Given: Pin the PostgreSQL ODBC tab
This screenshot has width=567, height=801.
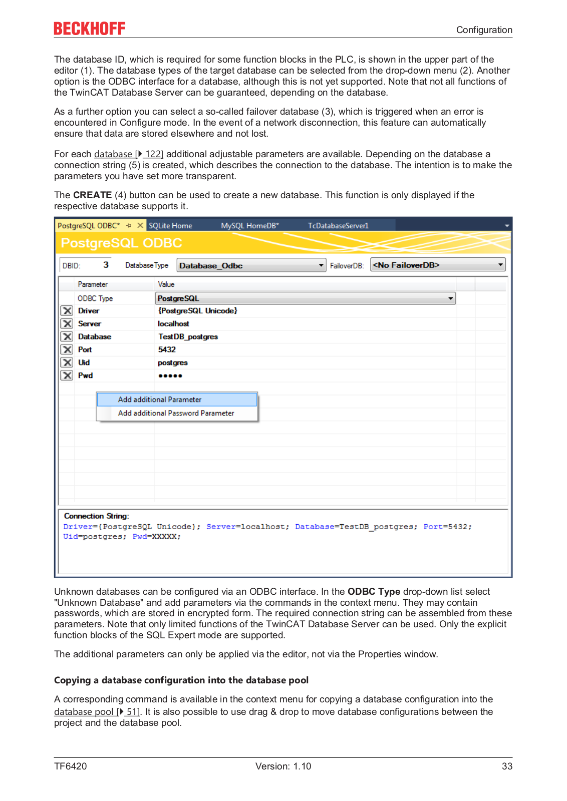Looking at the screenshot, I should tap(129, 226).
